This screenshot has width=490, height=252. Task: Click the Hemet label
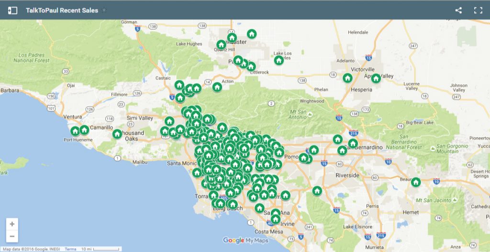coord(410,212)
